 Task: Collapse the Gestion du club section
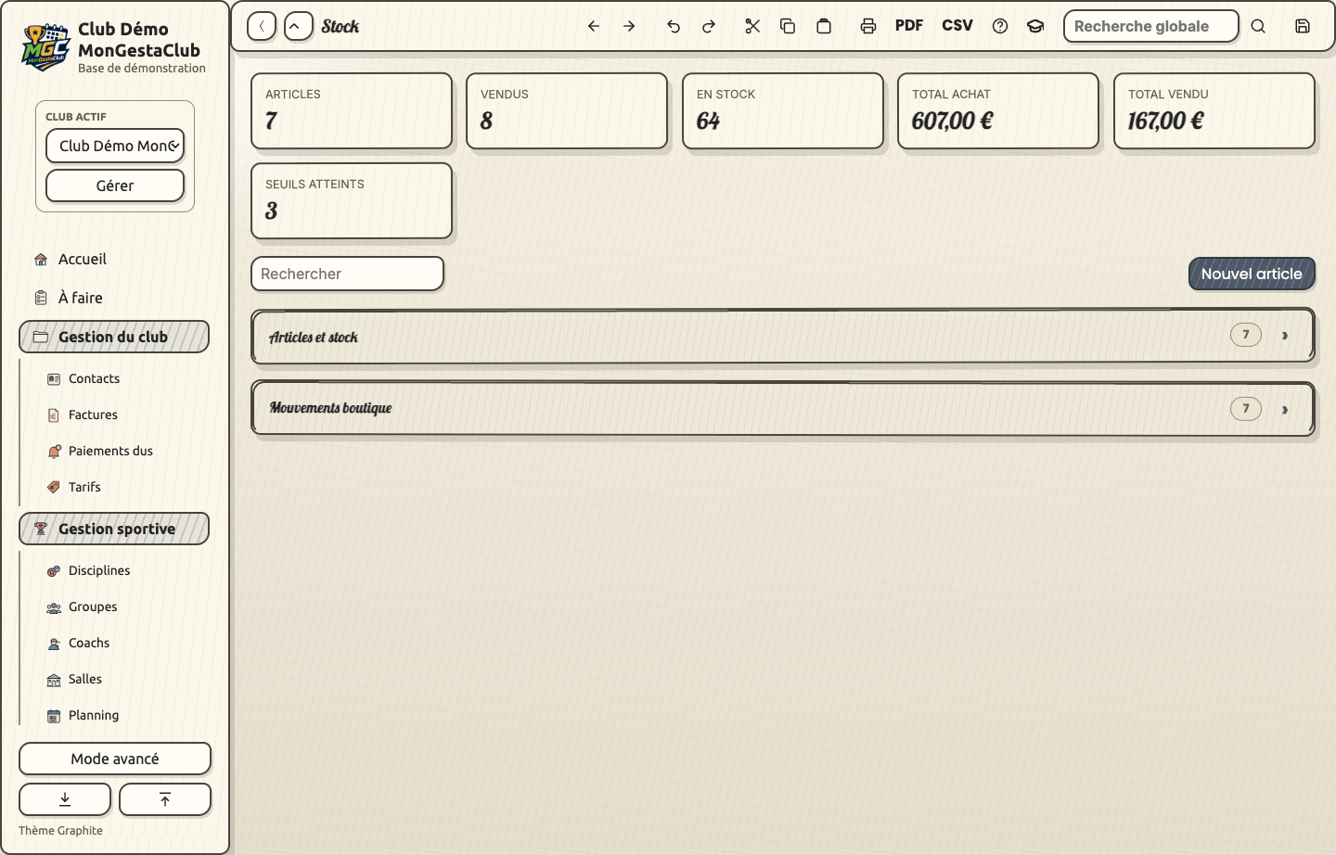pyautogui.click(x=114, y=337)
